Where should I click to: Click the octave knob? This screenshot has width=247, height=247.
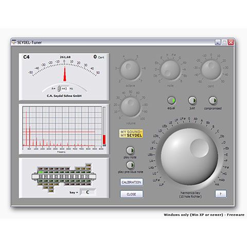(130, 70)
